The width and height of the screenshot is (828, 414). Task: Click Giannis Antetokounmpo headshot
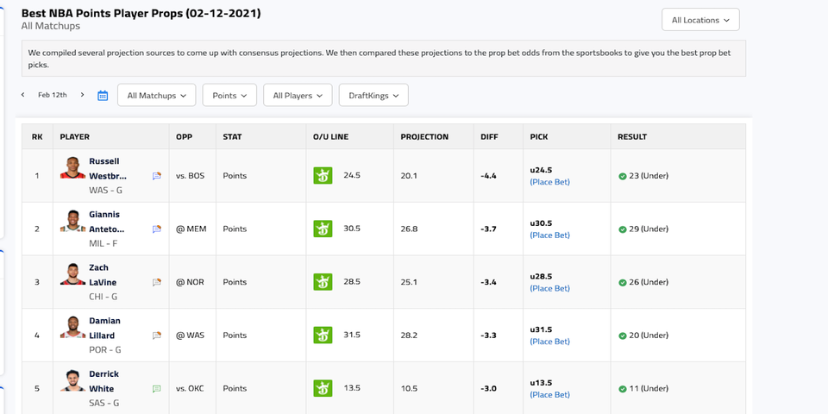coord(72,222)
